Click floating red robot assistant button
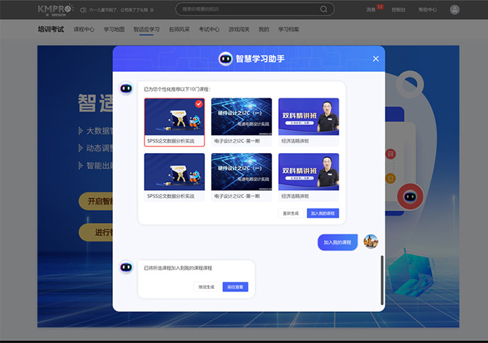 pyautogui.click(x=410, y=197)
